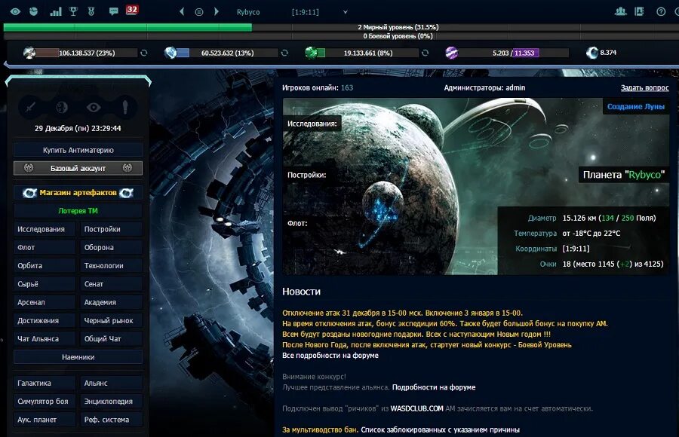
Task: Open Магазин артефактов
Action: (78, 193)
